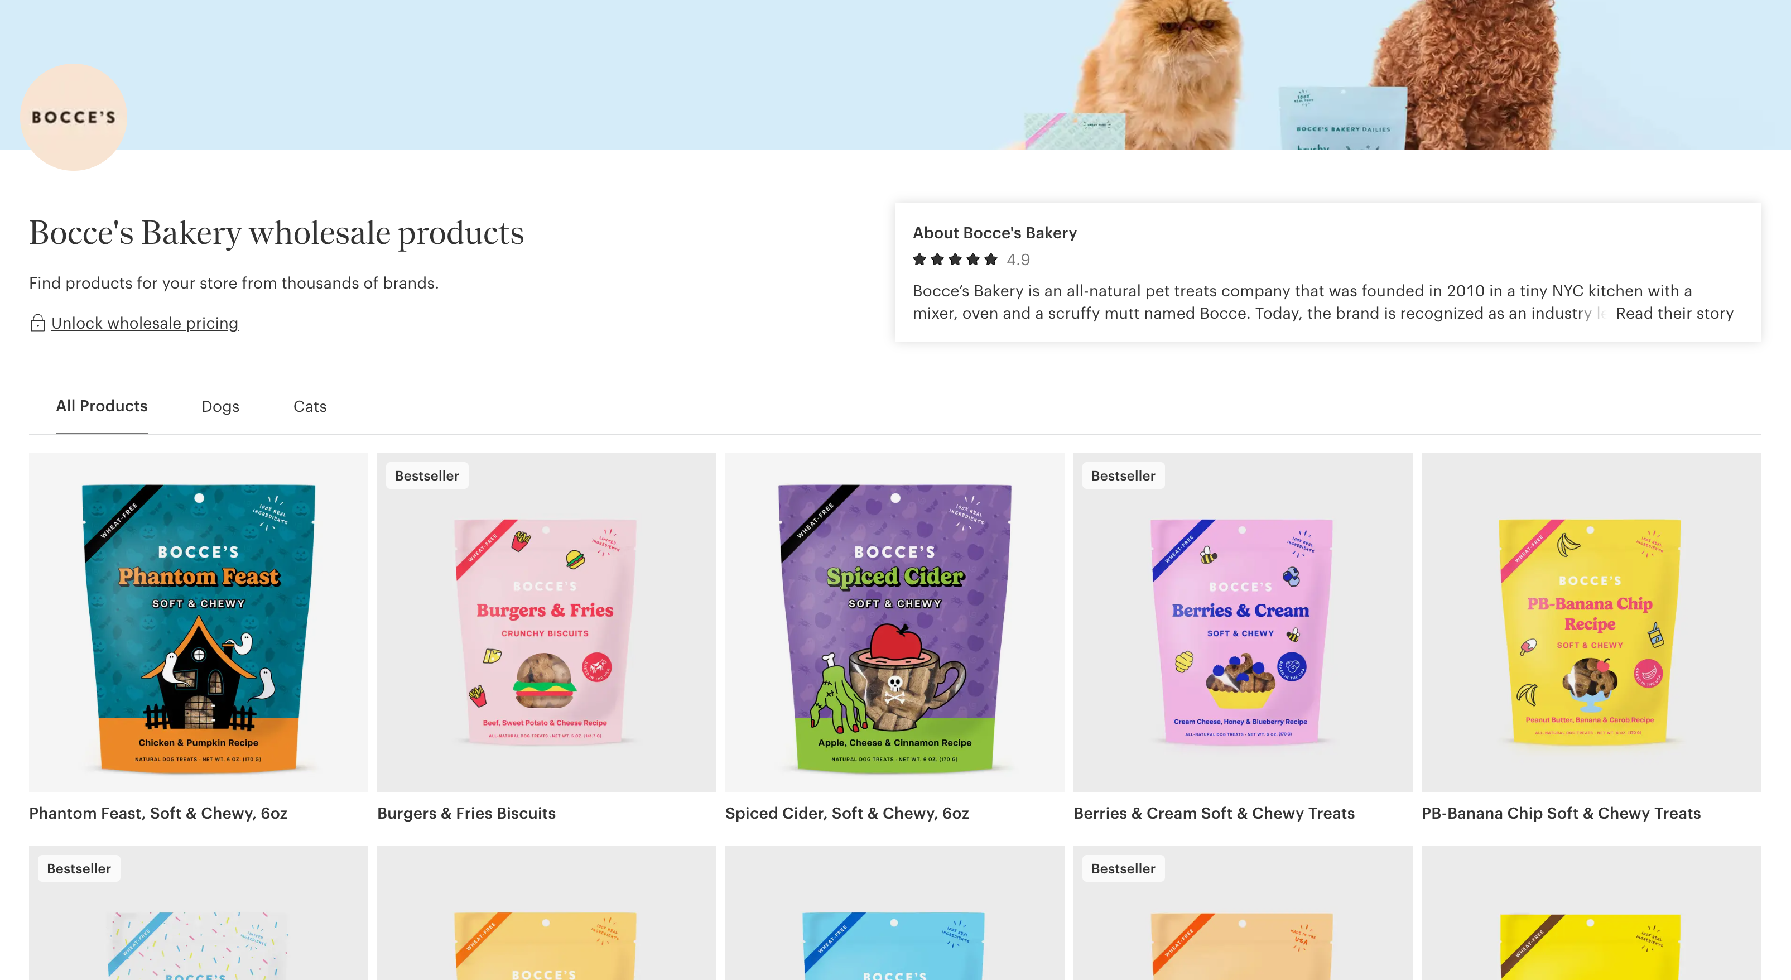1791x980 pixels.
Task: Click PB-Banana Chip Soft & Chewy Treats title
Action: [x=1561, y=813]
